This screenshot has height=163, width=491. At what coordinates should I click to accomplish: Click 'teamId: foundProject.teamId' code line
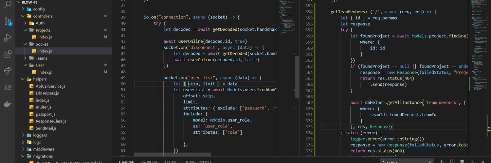(403, 115)
